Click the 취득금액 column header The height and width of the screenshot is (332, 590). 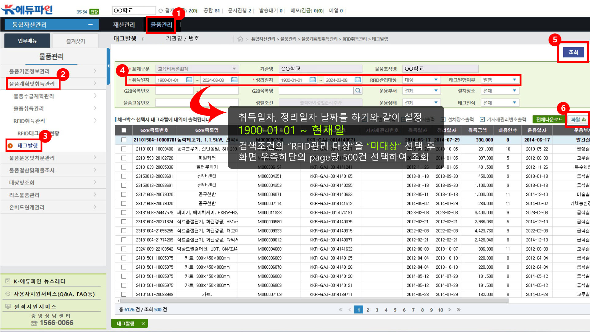(477, 130)
